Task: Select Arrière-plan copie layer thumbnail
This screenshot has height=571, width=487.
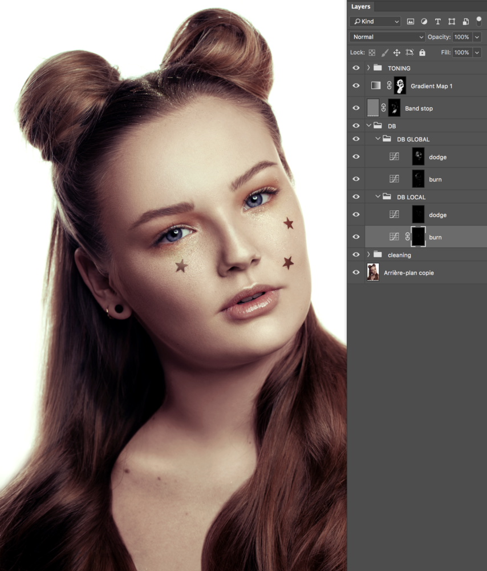Action: pyautogui.click(x=373, y=272)
